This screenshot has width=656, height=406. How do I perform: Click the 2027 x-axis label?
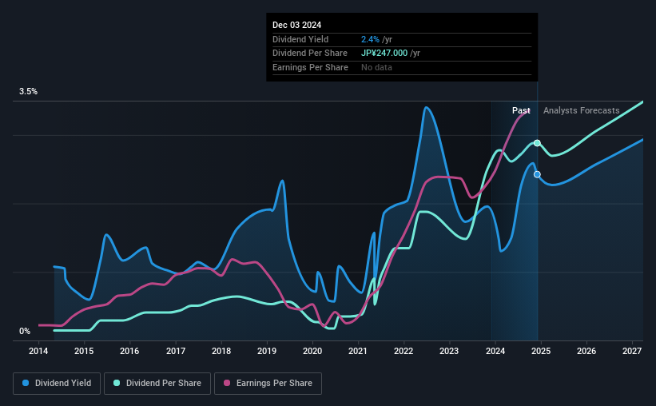click(x=632, y=351)
